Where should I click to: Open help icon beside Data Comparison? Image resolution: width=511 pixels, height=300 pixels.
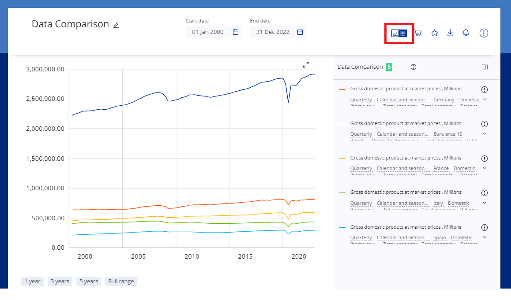[x=413, y=67]
